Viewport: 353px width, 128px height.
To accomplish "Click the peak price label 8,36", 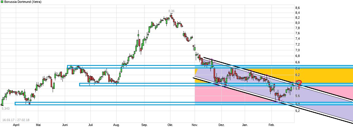I will (171, 11).
